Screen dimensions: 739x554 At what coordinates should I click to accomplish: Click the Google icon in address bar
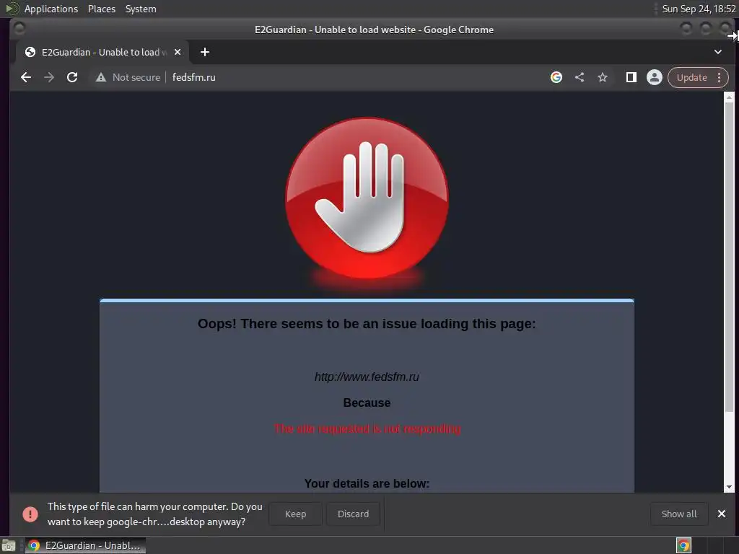(556, 77)
